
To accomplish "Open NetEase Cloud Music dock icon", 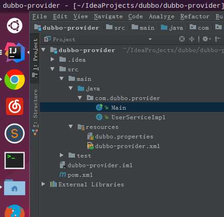I will (15, 106).
